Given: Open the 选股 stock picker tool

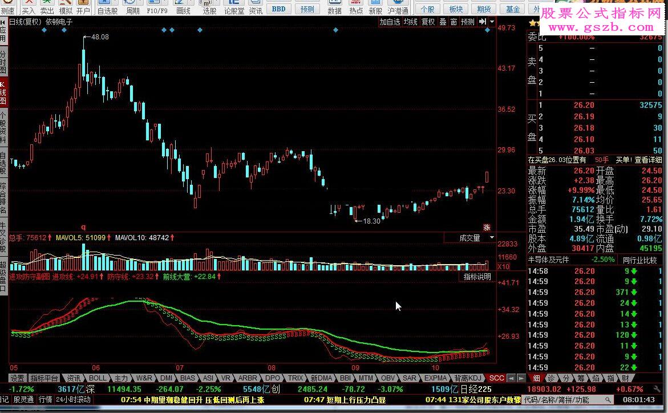Looking at the screenshot, I should (209, 7).
